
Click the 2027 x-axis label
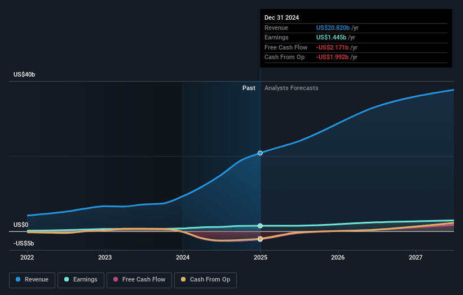click(416, 258)
